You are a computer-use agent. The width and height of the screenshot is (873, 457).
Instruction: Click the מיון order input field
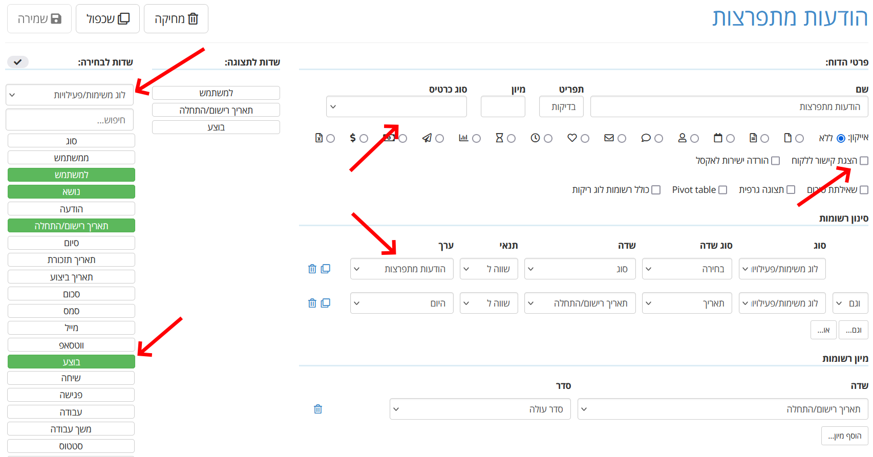503,106
